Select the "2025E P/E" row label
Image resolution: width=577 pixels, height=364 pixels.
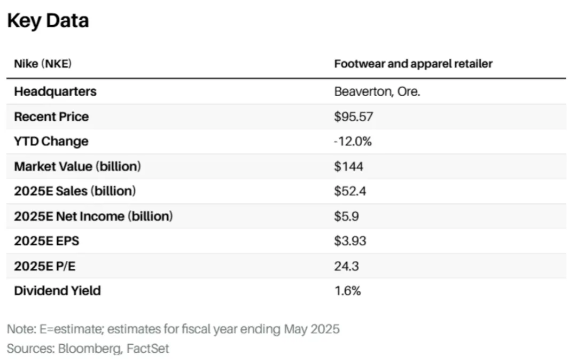click(x=45, y=266)
